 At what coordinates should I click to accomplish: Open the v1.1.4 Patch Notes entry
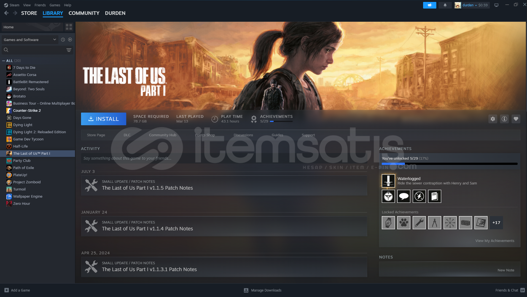tap(224, 226)
